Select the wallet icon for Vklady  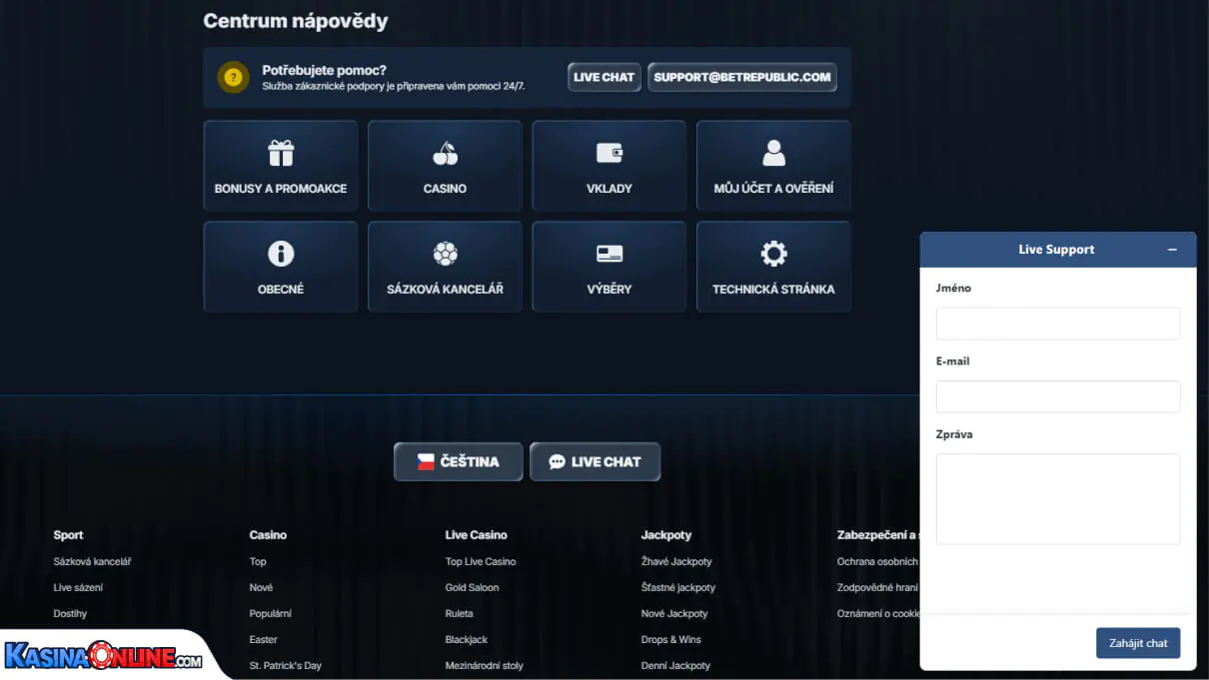[x=609, y=153]
